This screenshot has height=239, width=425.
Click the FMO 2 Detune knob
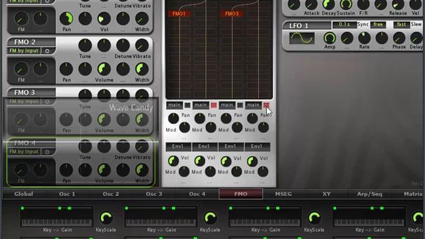point(123,46)
